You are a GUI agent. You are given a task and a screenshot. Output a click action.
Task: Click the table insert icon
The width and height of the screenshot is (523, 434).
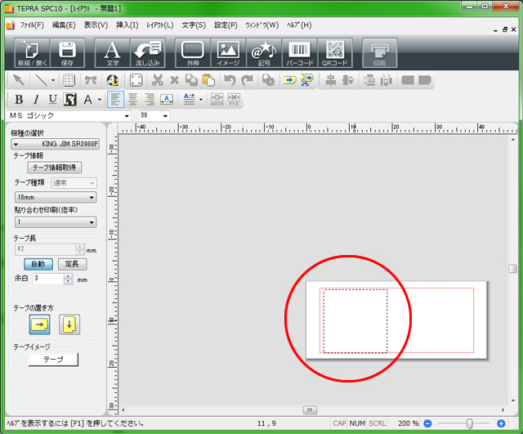(69, 80)
